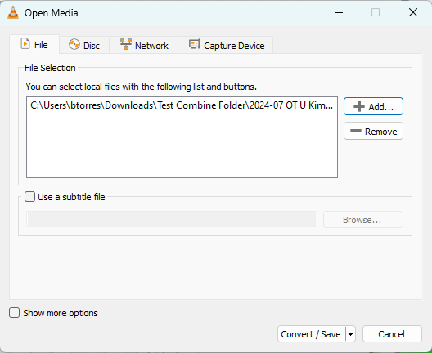
Task: Click Add to choose more files
Action: (373, 106)
